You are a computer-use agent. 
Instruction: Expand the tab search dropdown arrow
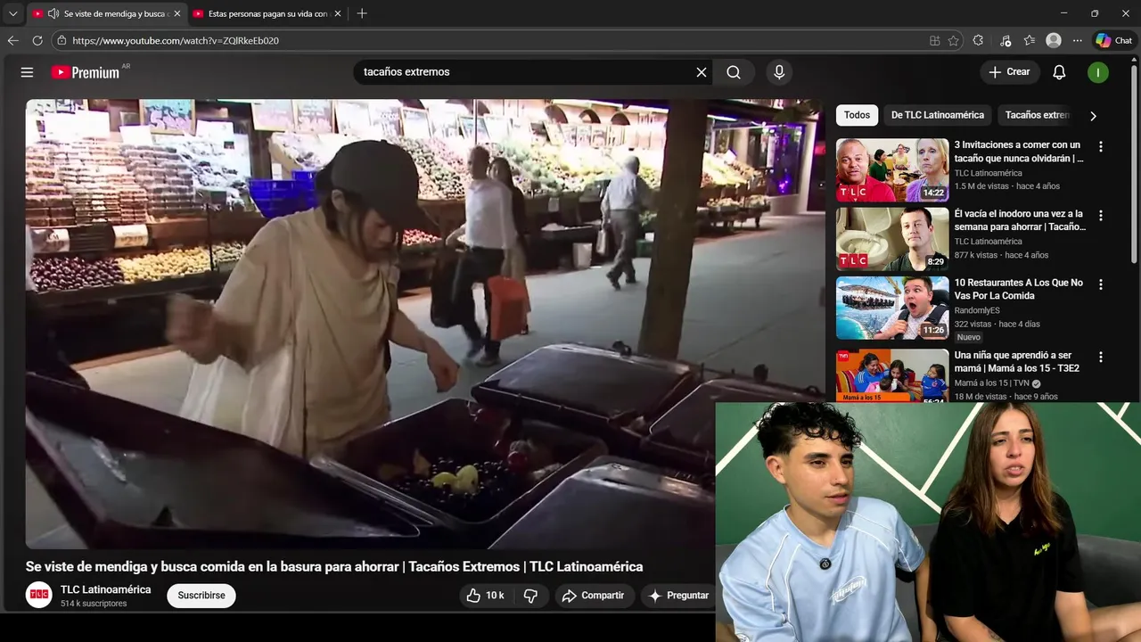coord(12,13)
